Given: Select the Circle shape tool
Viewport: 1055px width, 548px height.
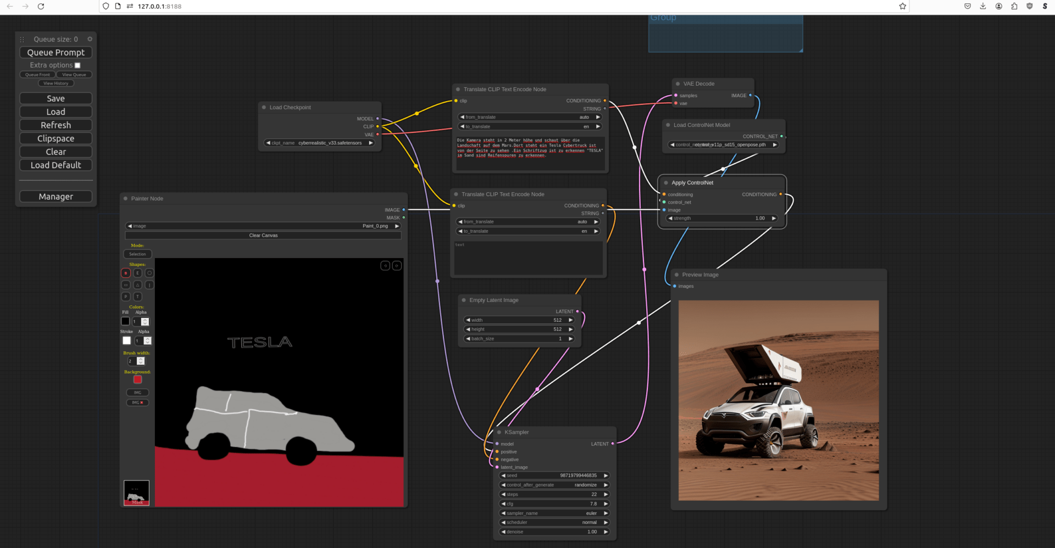Looking at the screenshot, I should pos(149,273).
